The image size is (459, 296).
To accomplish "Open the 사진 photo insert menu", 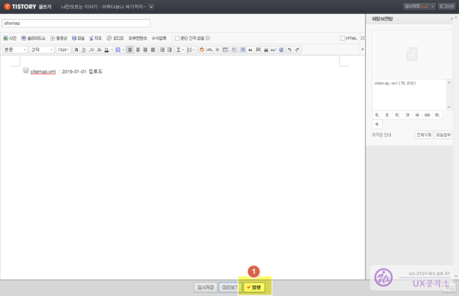I will pyautogui.click(x=10, y=38).
